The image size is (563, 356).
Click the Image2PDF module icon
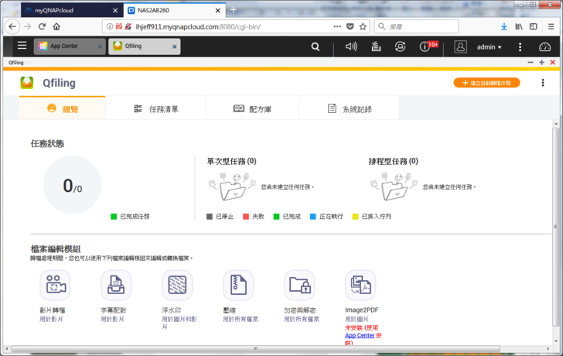coord(360,286)
